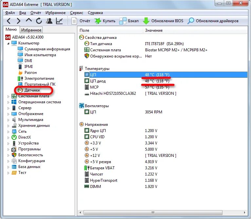Collapse the Компьютер tree node

pos(8,43)
